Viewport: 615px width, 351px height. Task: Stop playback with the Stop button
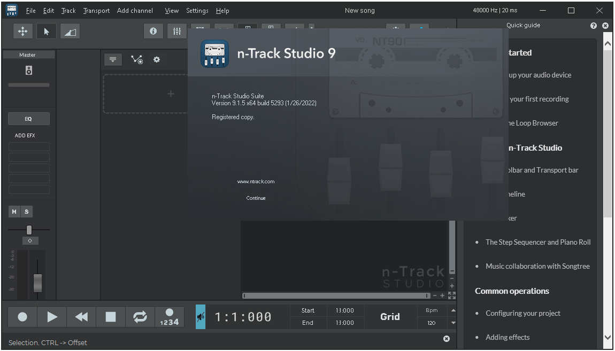pos(111,316)
